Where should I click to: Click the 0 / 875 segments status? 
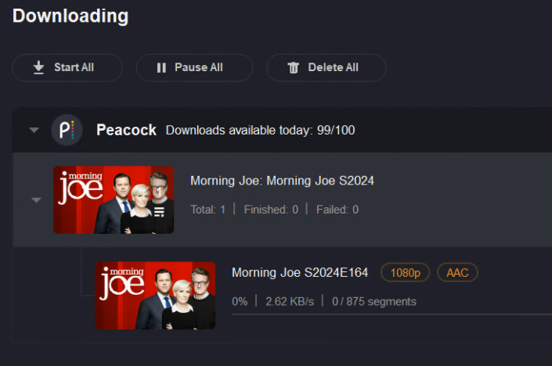(374, 301)
